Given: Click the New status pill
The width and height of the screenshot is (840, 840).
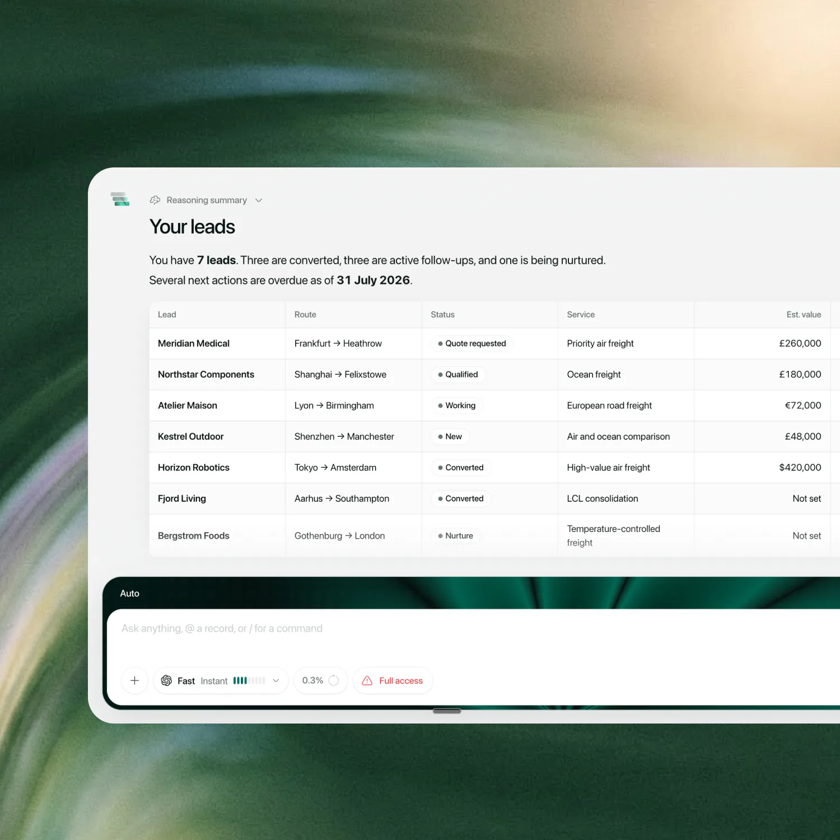Looking at the screenshot, I should coord(450,436).
